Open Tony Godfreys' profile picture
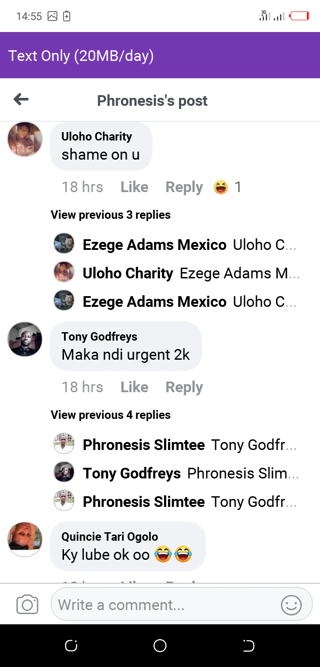320x667 pixels. [25, 339]
